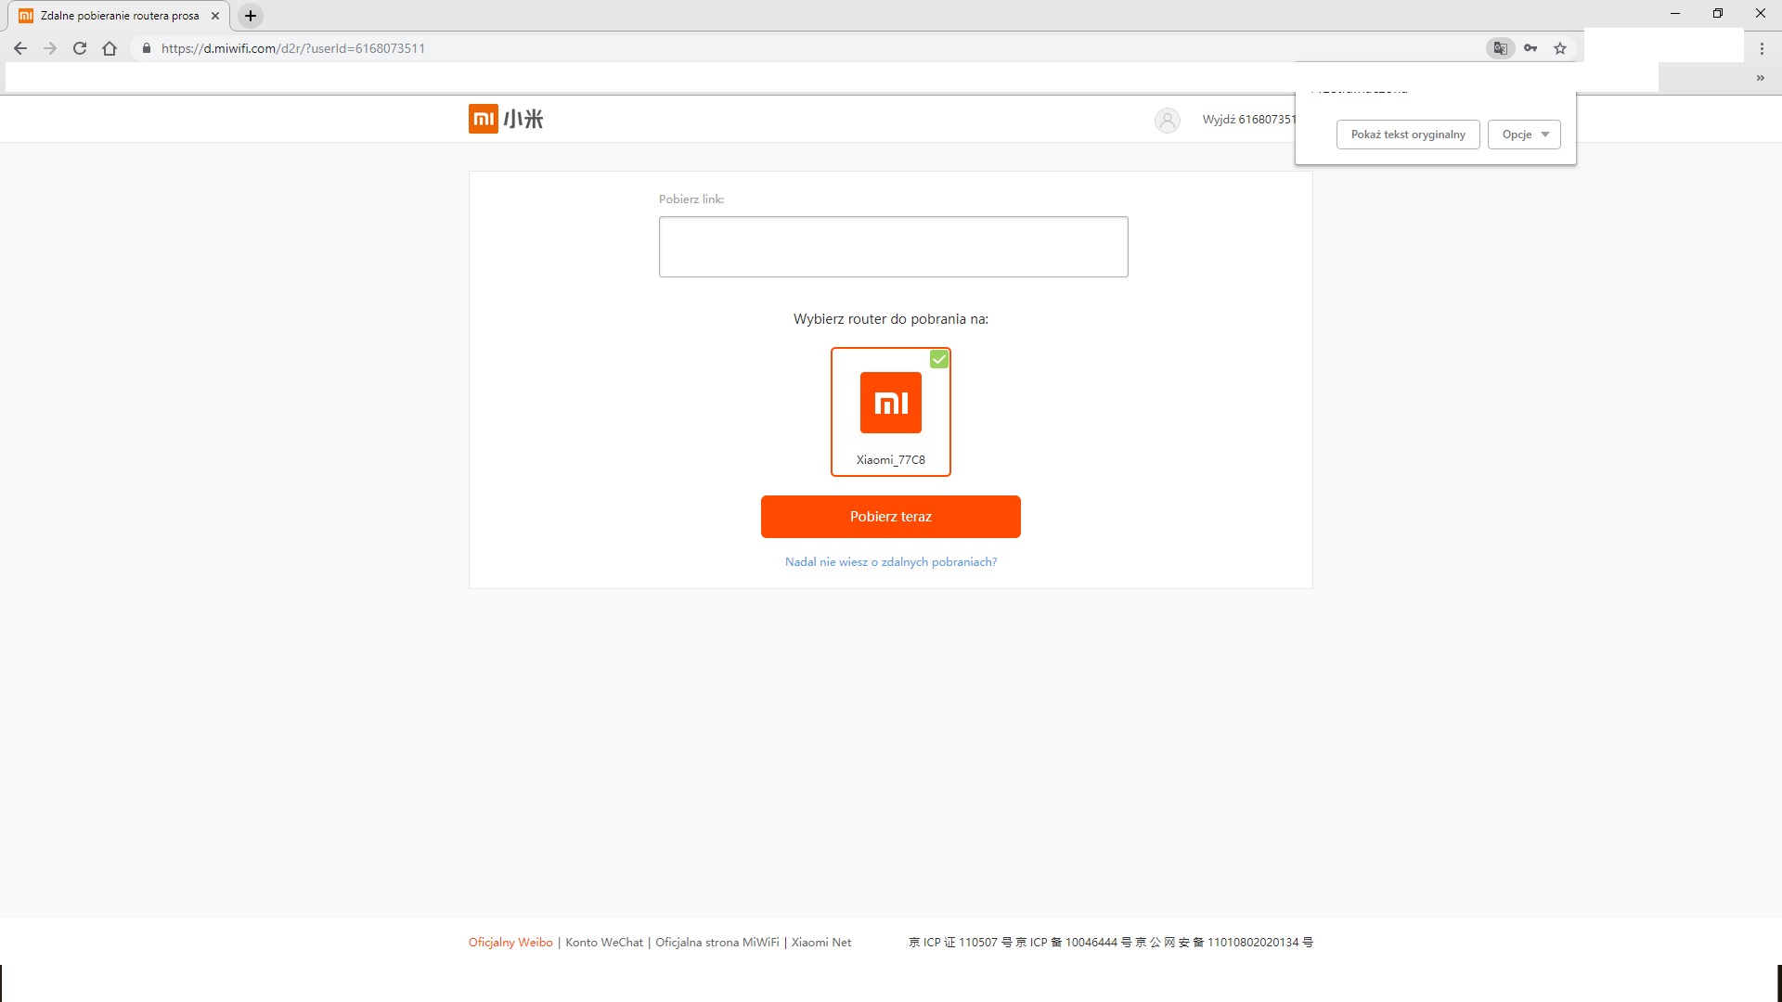Click Pokaż tekst oryginalny button
Image resolution: width=1782 pixels, height=1002 pixels.
coord(1407,135)
